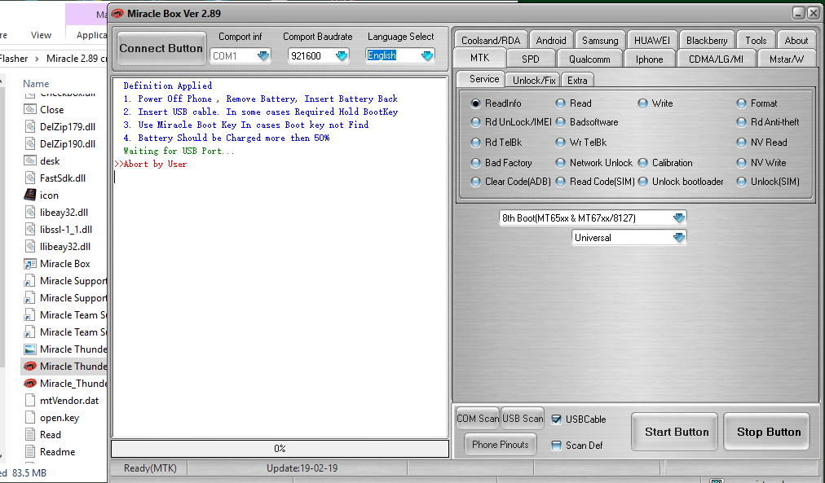Switch to the Coolsand/RDA tab

coord(491,40)
